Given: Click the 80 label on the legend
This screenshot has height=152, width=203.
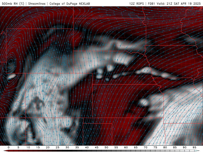Looking at the screenshot, I should click(165, 147).
